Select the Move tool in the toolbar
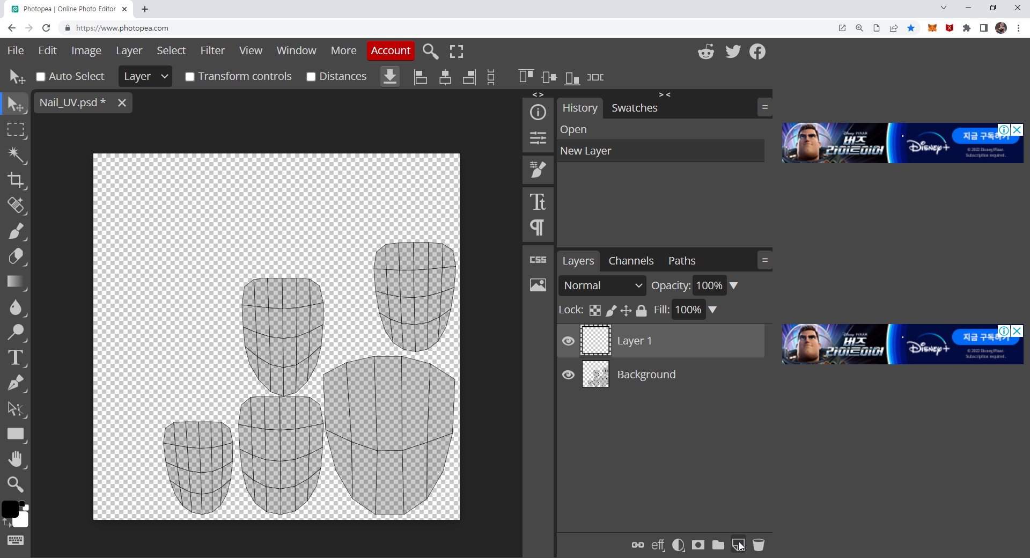Viewport: 1030px width, 558px height. 16,105
